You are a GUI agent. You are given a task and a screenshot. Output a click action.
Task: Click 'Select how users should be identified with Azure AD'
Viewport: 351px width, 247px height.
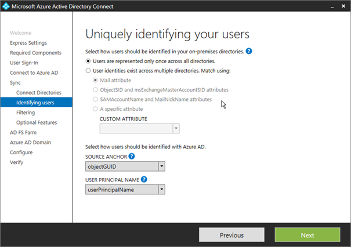(x=146, y=147)
